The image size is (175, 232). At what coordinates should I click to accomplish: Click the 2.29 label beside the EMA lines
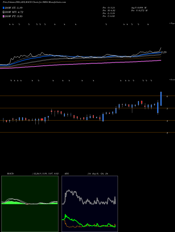pos(163,52)
